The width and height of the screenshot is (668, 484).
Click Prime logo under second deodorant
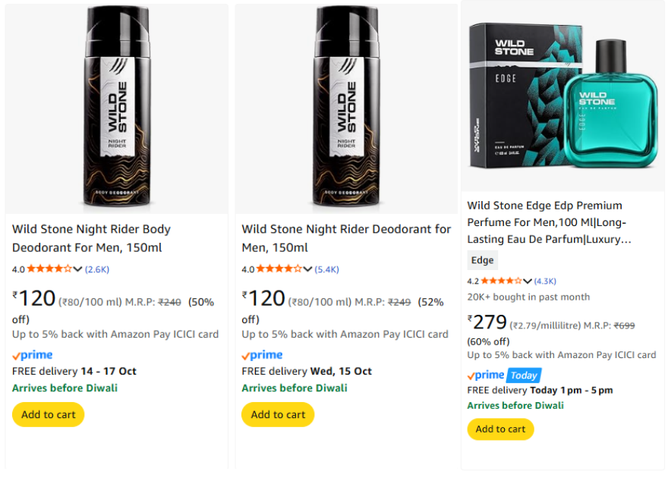(262, 355)
